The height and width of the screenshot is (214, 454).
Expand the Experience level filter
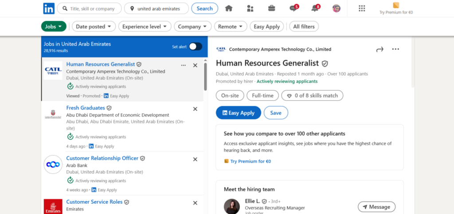145,27
